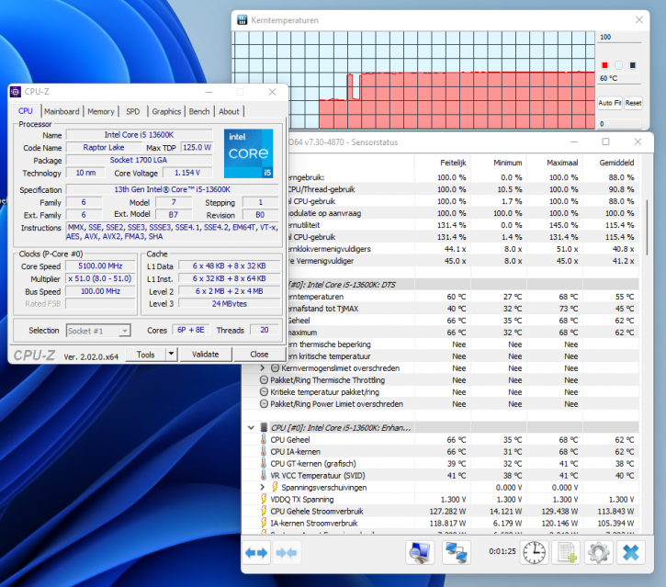Image resolution: width=666 pixels, height=587 pixels.
Task: Click the elapsed time 0:01:25 readout
Action: click(502, 551)
